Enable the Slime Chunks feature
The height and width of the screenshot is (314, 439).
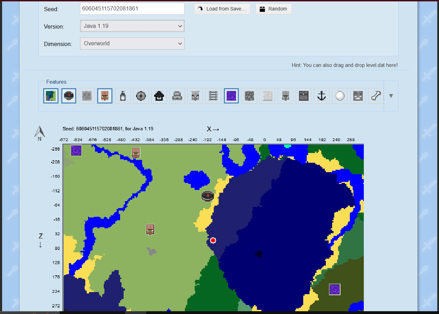click(x=87, y=96)
